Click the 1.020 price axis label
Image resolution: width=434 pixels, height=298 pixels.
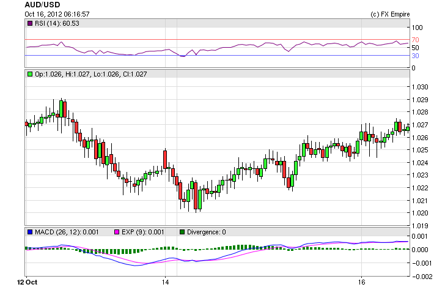click(420, 214)
